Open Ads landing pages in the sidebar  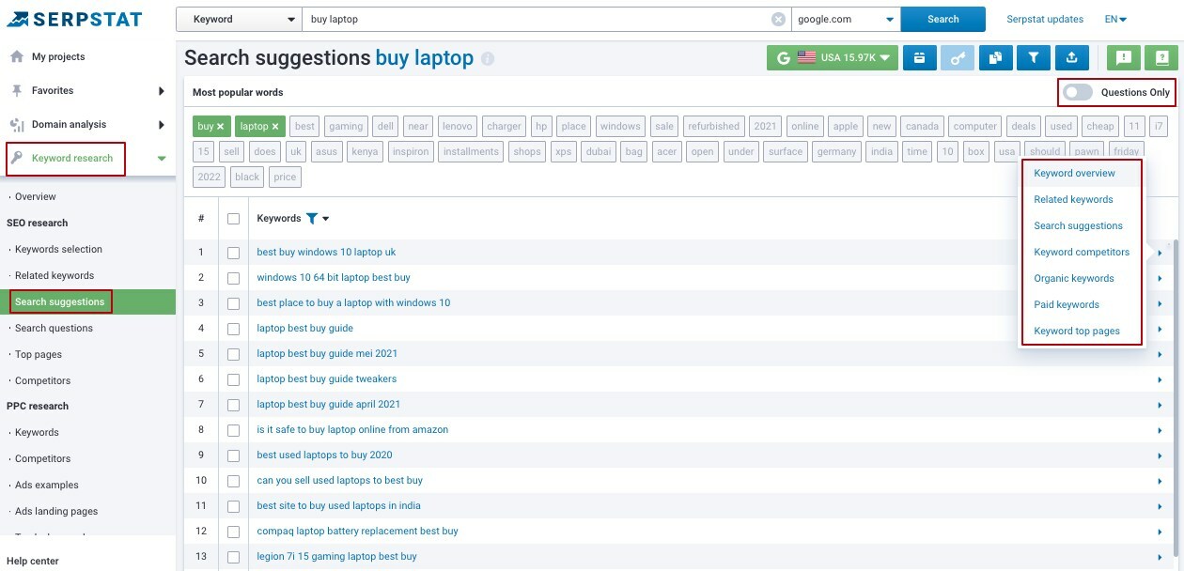pos(56,511)
